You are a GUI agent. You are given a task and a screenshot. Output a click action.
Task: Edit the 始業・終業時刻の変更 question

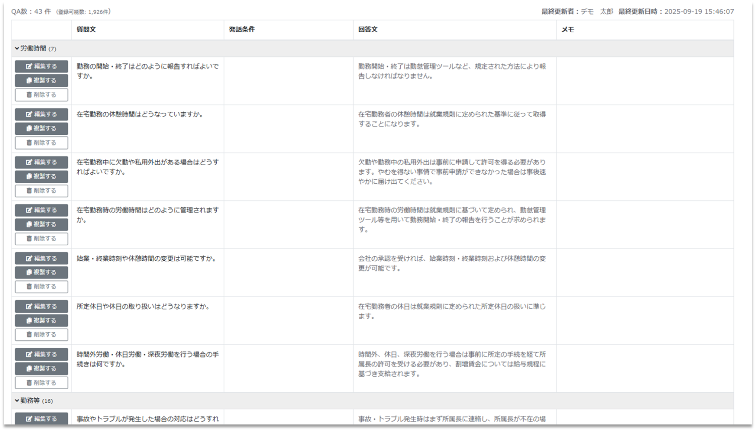tap(41, 258)
